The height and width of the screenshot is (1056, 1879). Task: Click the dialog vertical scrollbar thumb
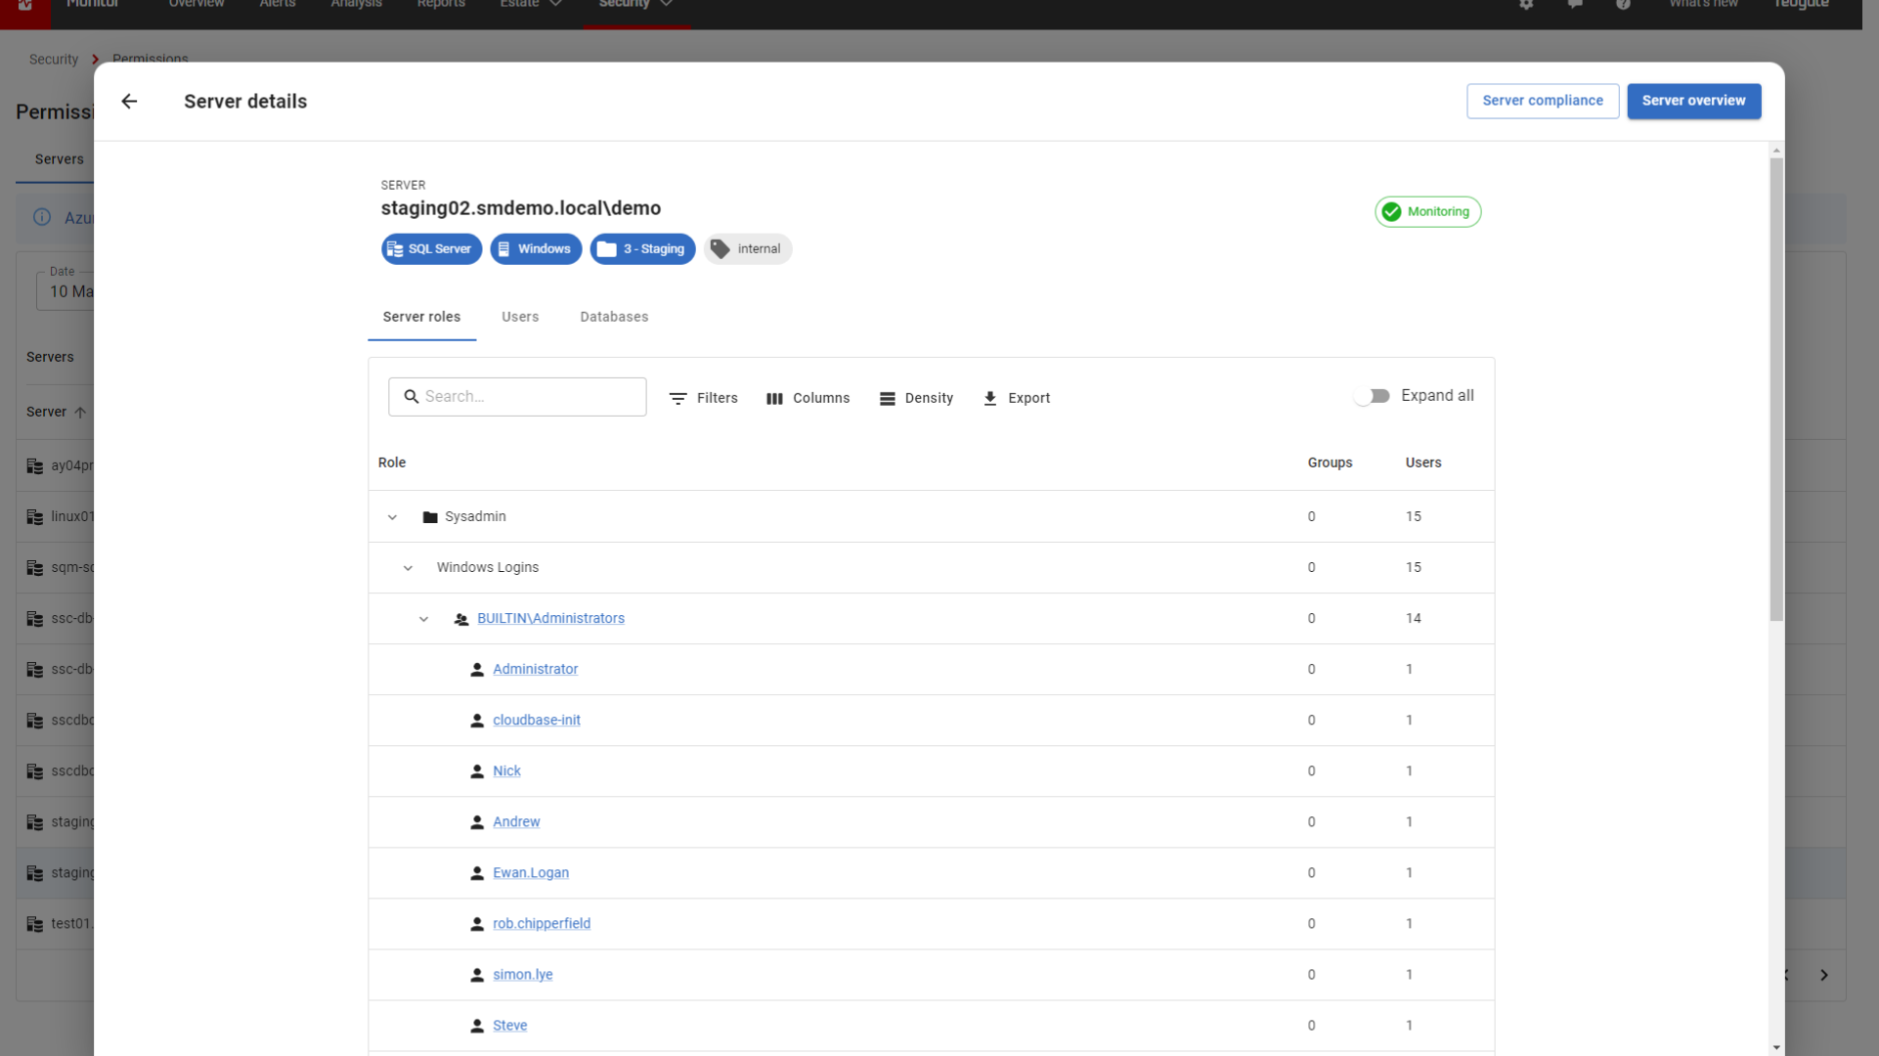coord(1776,389)
